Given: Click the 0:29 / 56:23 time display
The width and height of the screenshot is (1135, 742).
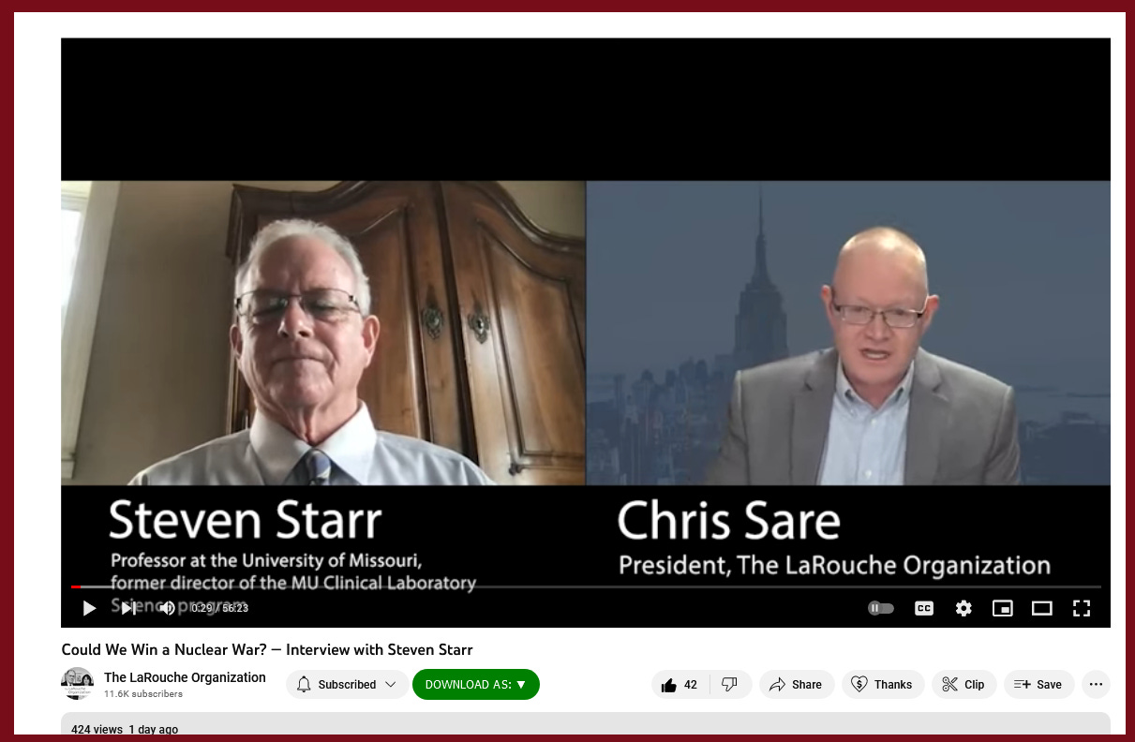Looking at the screenshot, I should pyautogui.click(x=219, y=608).
